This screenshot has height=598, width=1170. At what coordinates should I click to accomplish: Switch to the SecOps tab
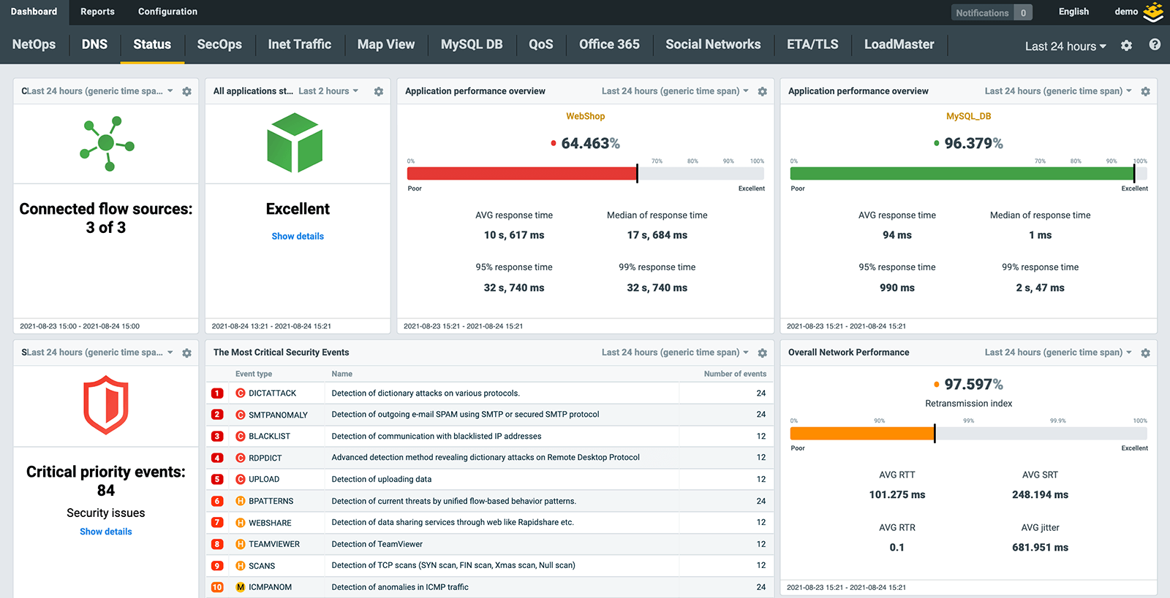219,45
